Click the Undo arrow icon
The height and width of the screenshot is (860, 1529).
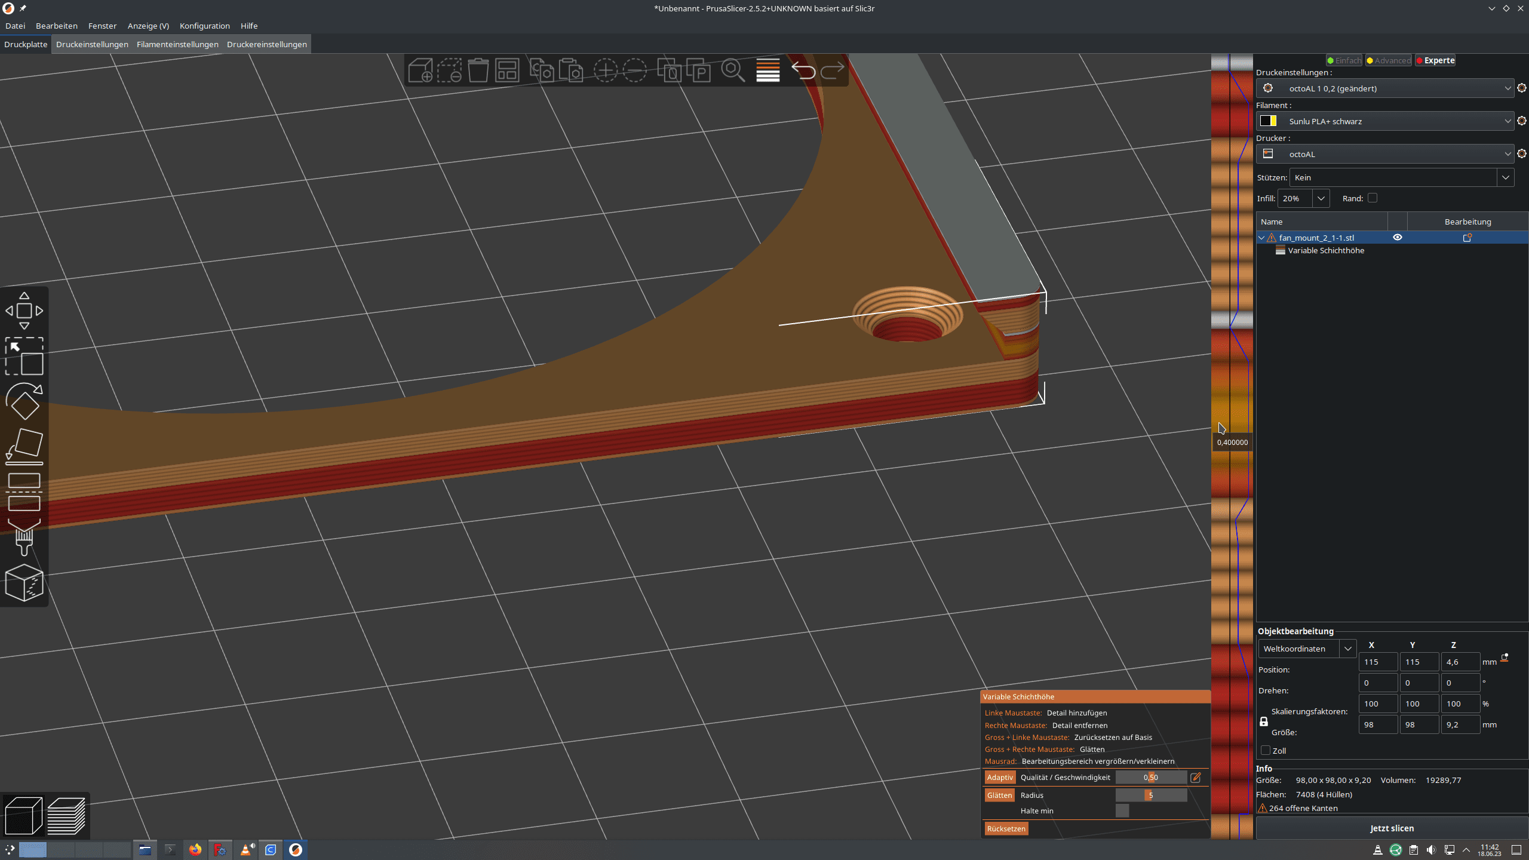[x=803, y=70]
